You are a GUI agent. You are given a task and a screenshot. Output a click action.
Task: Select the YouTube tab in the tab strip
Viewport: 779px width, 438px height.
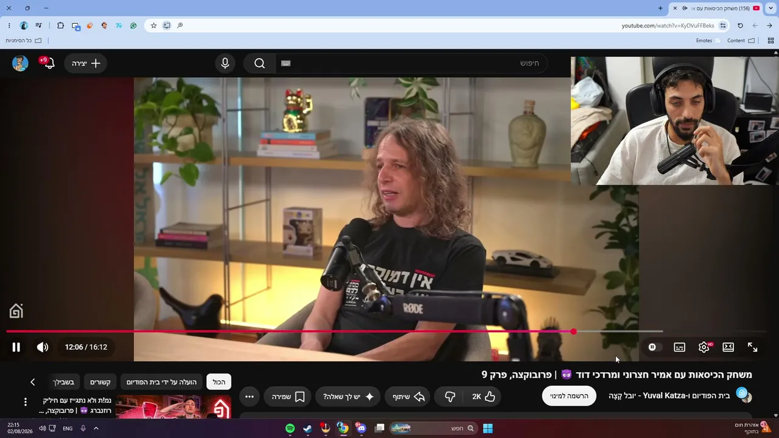(x=716, y=8)
